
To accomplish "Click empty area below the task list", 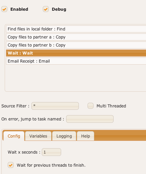I will pos(76,78).
